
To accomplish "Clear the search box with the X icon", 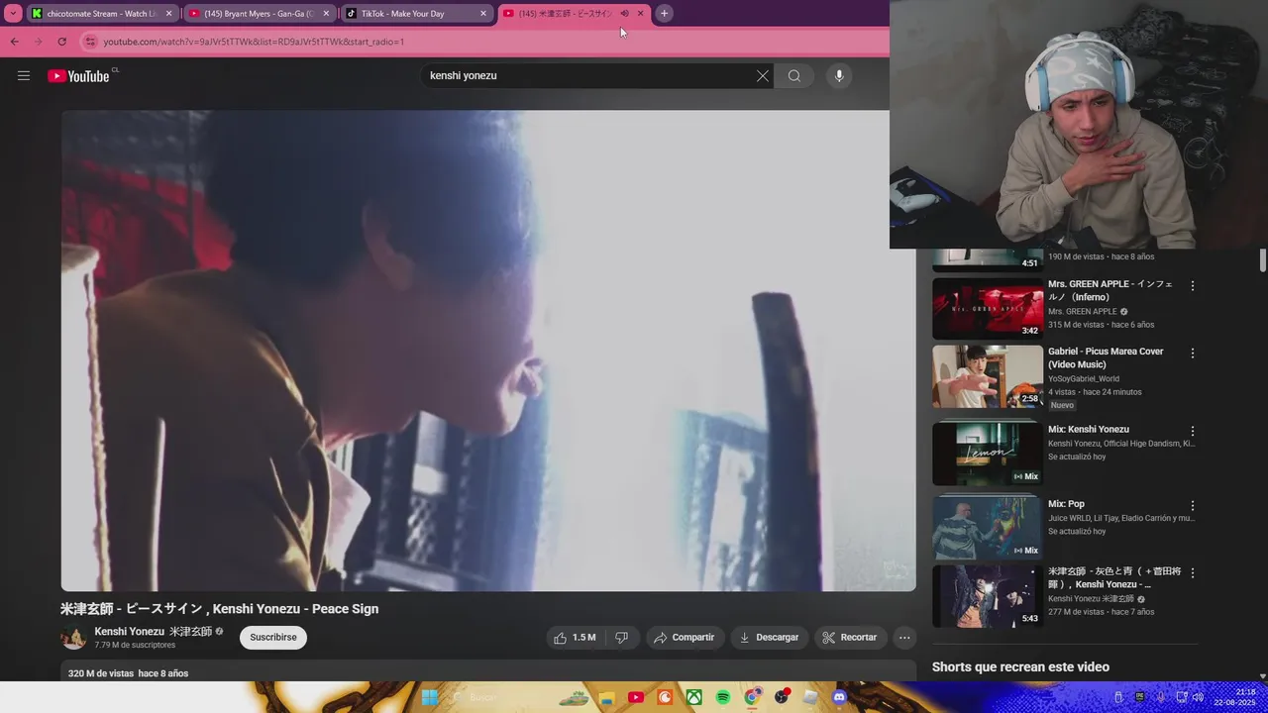I will [763, 76].
